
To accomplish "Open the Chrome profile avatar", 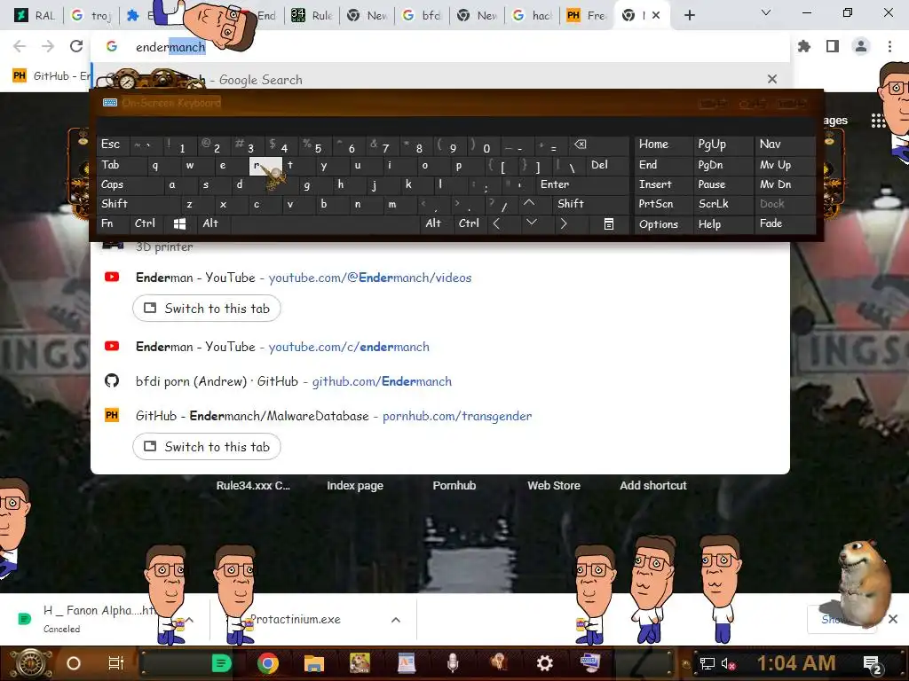I will pyautogui.click(x=861, y=46).
